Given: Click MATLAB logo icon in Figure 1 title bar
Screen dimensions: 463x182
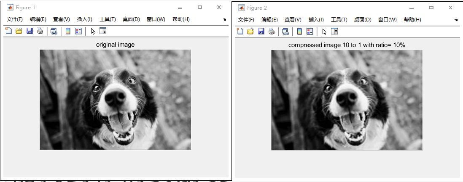Looking at the screenshot, I should click(10, 8).
